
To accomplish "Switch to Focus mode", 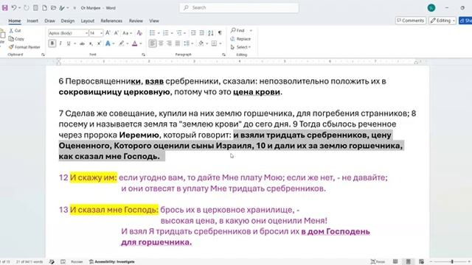I will coord(378,262).
